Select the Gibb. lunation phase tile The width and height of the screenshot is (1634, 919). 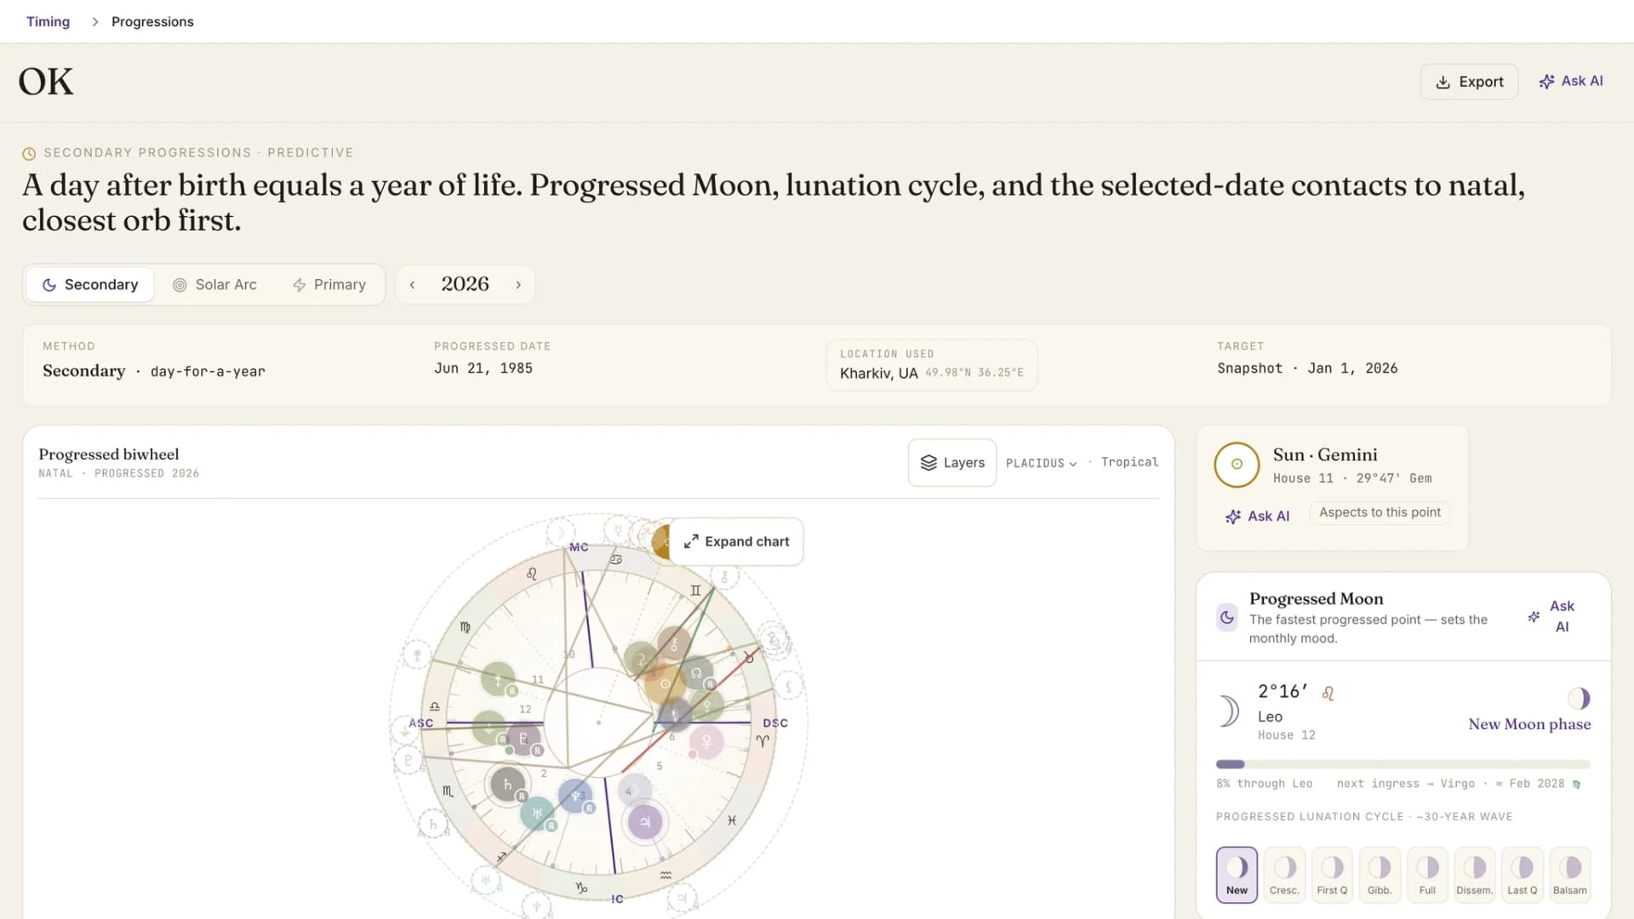[1380, 875]
